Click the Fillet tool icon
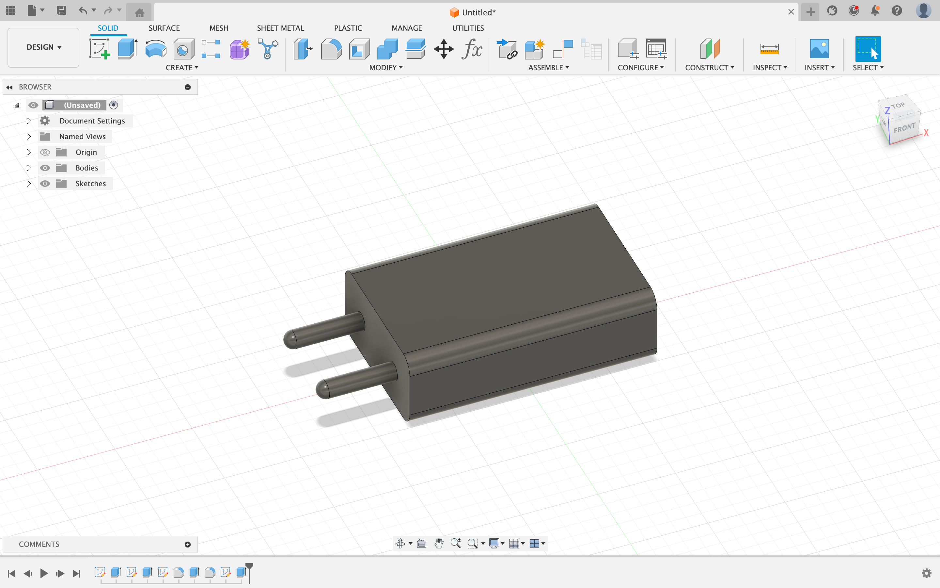 coord(331,49)
